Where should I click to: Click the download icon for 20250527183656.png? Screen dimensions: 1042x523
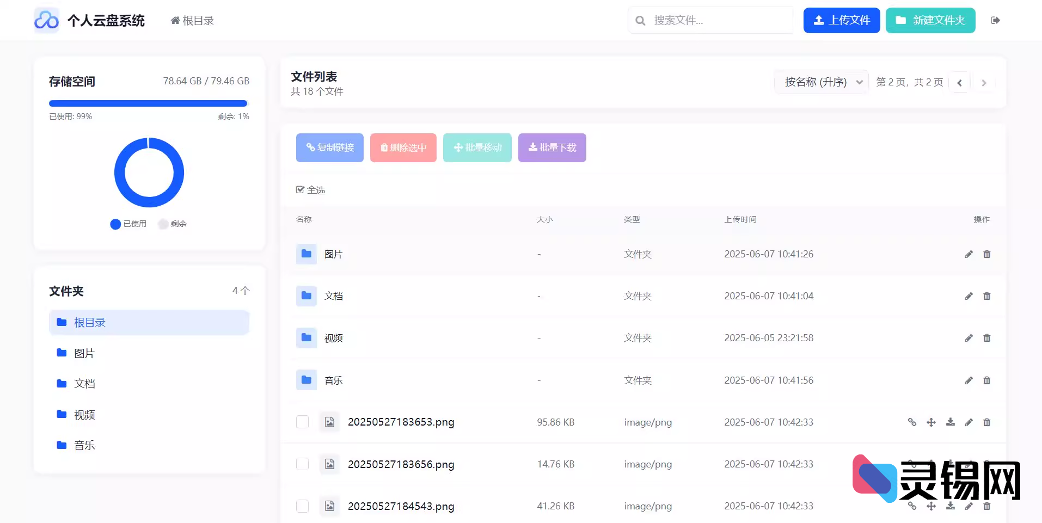click(951, 464)
